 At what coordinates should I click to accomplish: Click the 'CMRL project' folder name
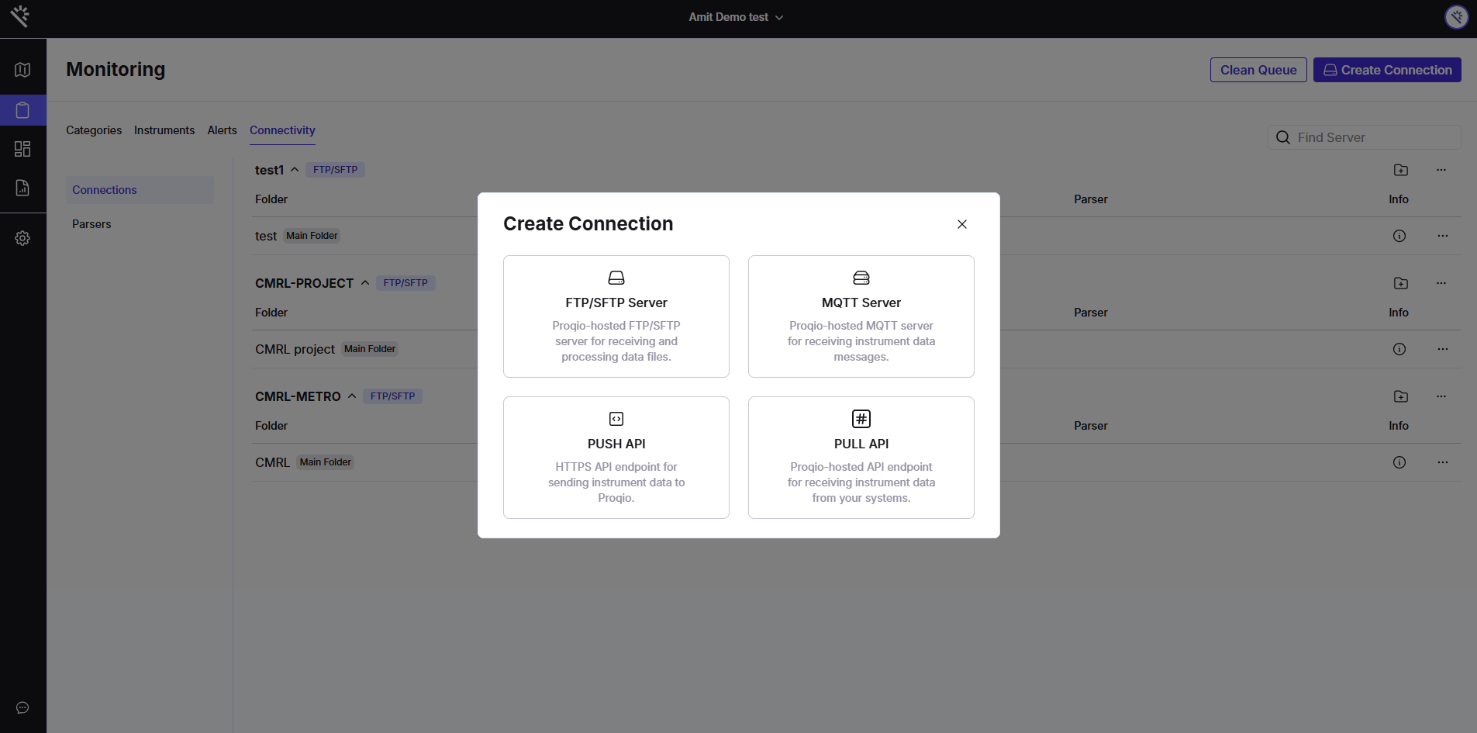(295, 349)
